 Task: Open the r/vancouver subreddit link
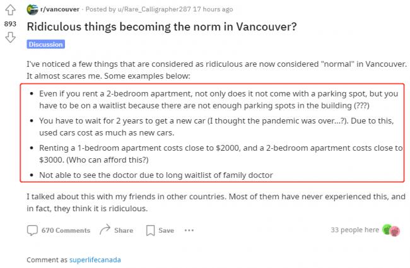click(59, 9)
